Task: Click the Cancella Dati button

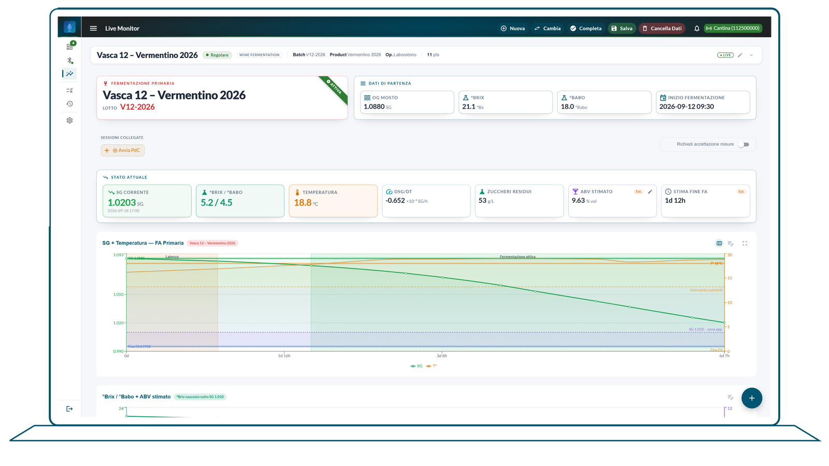Action: tap(662, 28)
